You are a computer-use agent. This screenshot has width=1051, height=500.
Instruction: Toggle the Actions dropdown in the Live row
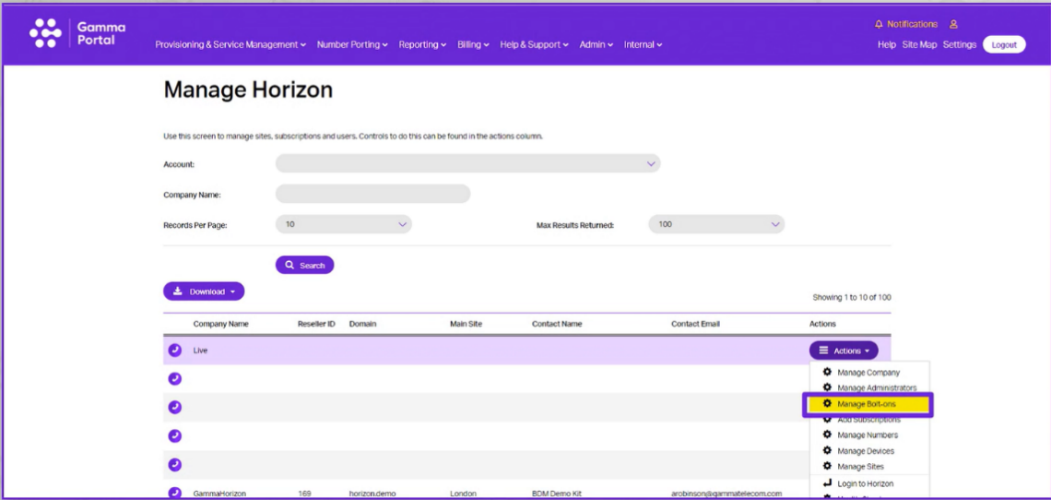click(x=844, y=351)
